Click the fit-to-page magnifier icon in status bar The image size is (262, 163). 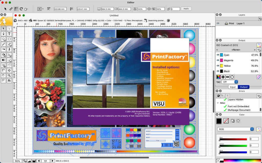tap(25, 161)
